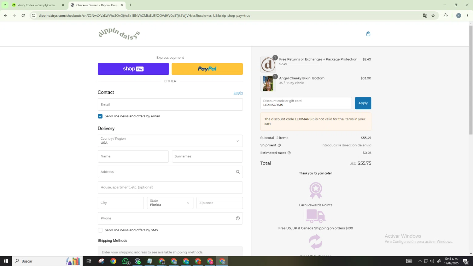Click the total price $55.75

pos(364,163)
